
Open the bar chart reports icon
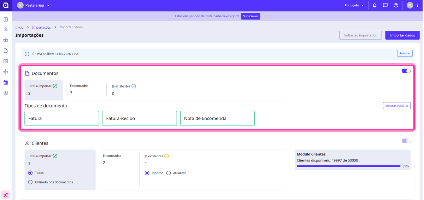[x=6, y=61]
